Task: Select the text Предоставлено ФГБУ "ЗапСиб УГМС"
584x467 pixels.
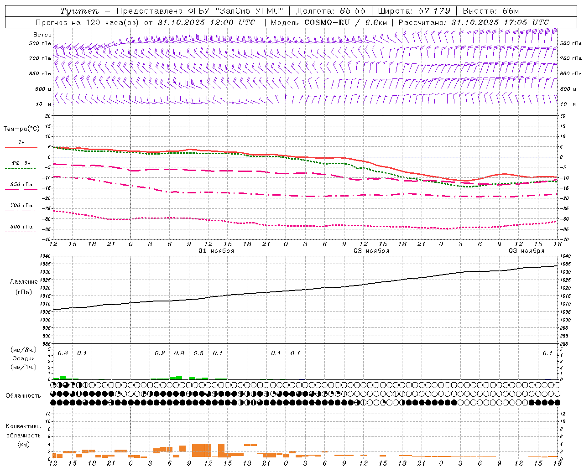Action: pyautogui.click(x=200, y=11)
